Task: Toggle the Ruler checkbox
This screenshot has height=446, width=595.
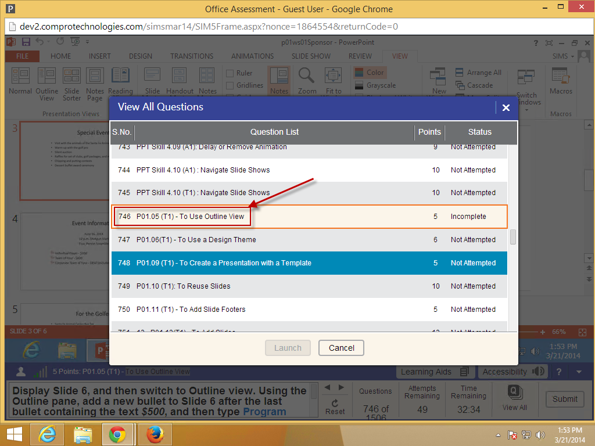Action: click(x=230, y=73)
